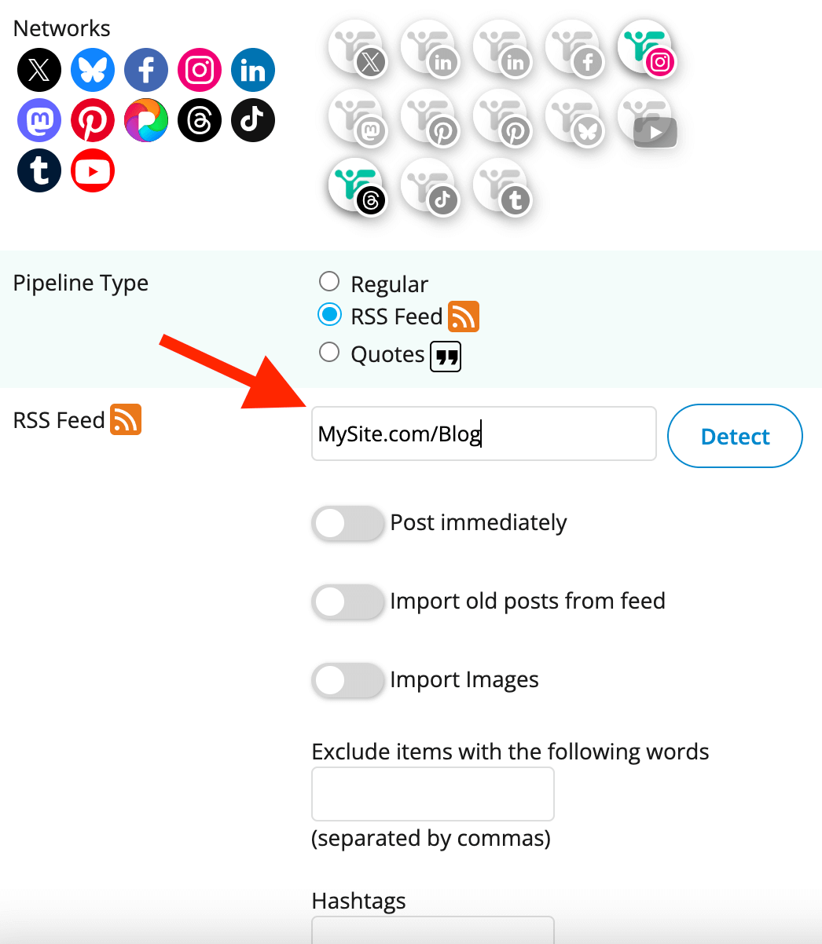Select the Quotes pipeline type
The width and height of the screenshot is (822, 944).
(x=329, y=353)
